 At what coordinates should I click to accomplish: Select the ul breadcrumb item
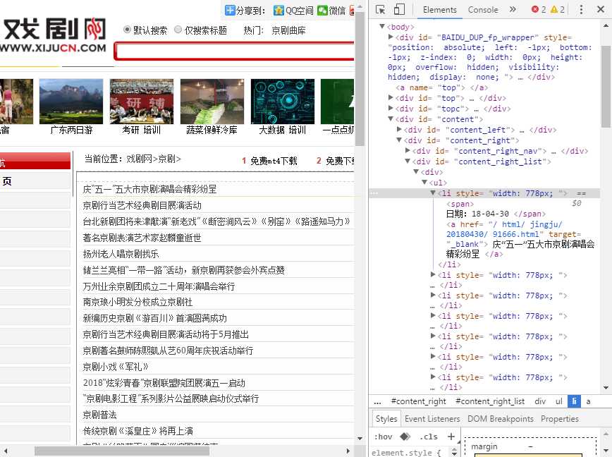(559, 401)
